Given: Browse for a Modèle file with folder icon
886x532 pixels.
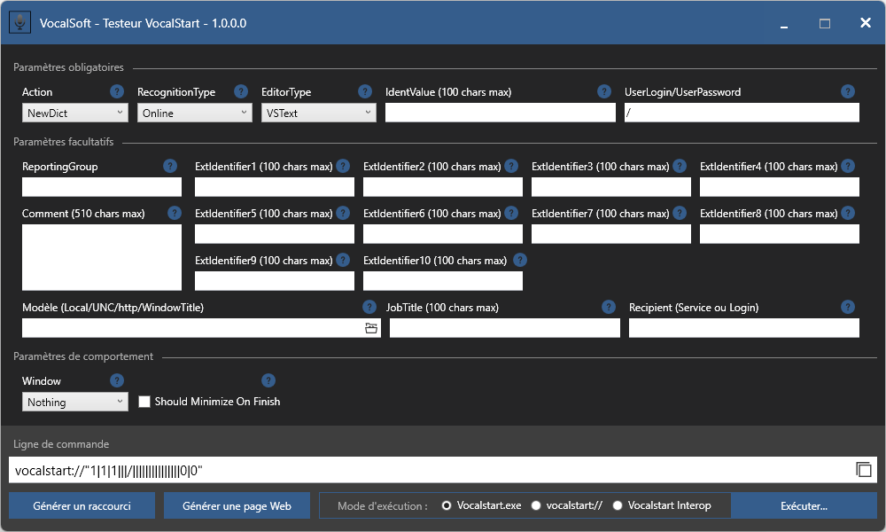Looking at the screenshot, I should point(371,328).
